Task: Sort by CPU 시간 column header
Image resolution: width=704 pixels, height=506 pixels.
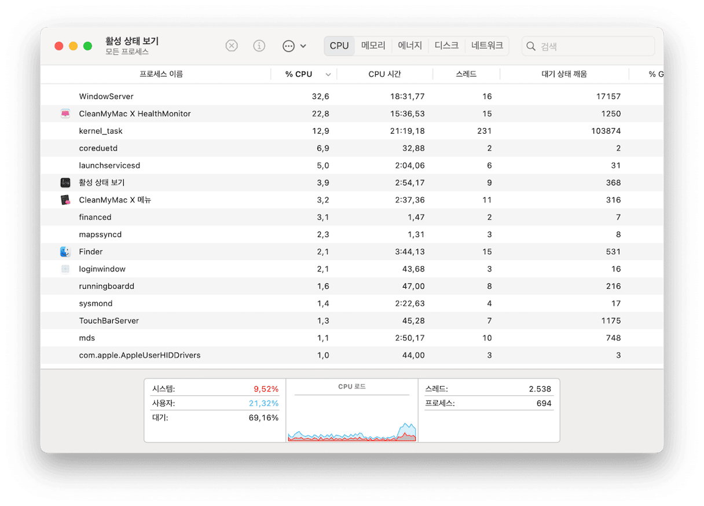Action: 384,74
